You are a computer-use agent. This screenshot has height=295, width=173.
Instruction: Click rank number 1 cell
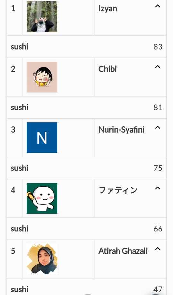click(x=15, y=17)
